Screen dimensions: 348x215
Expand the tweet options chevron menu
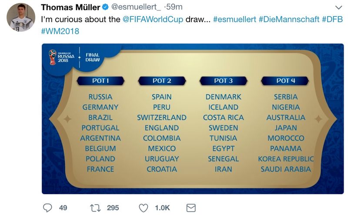click(338, 7)
